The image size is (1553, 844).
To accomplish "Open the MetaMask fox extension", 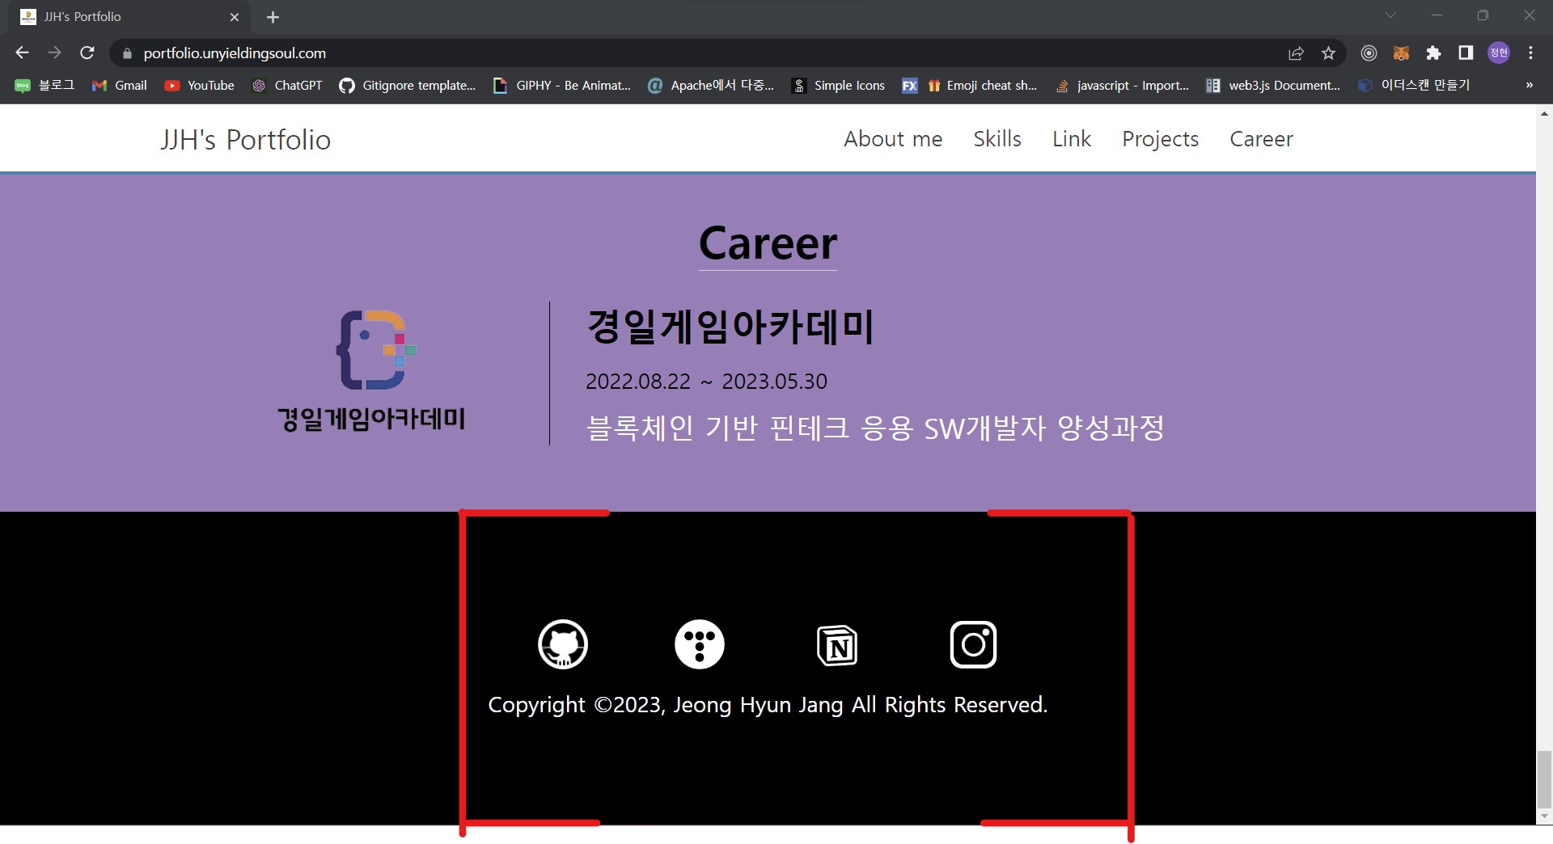I will [x=1401, y=53].
